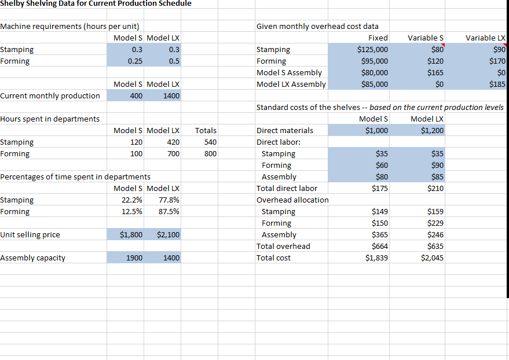Select Stamping fixed overhead $125,000
Viewport: 509px width, 360px height.
click(358, 49)
